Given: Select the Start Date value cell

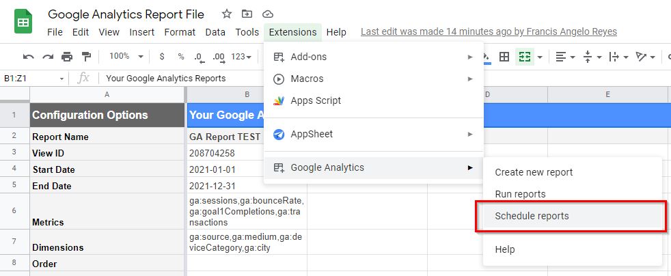Looking at the screenshot, I should [247, 169].
